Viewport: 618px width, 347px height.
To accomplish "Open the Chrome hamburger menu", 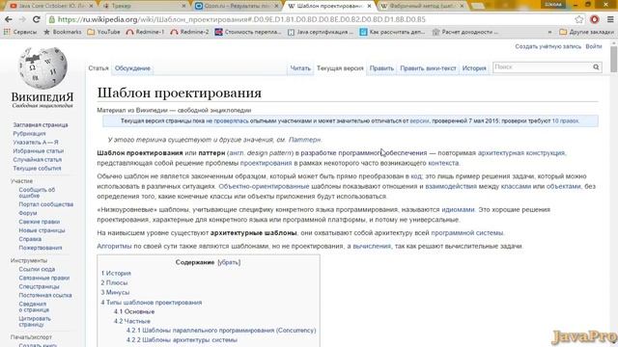I will [x=609, y=19].
